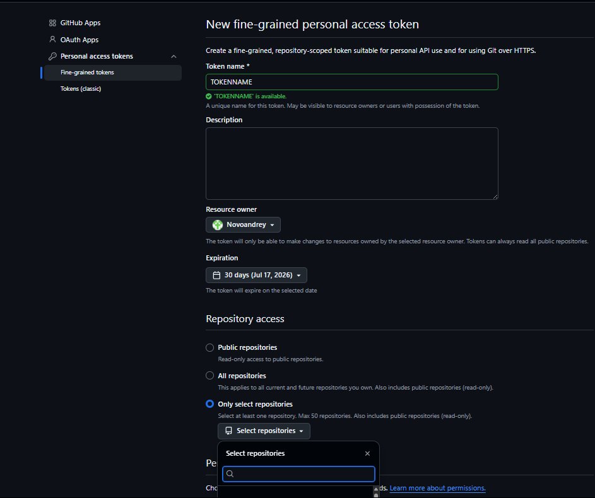
Task: Grab Description box resize handle
Action: (x=495, y=196)
